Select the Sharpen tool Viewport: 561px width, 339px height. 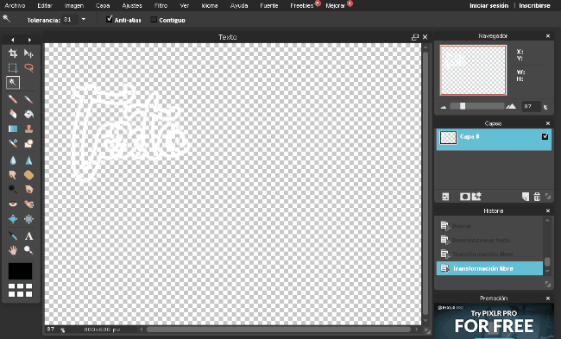coord(28,160)
